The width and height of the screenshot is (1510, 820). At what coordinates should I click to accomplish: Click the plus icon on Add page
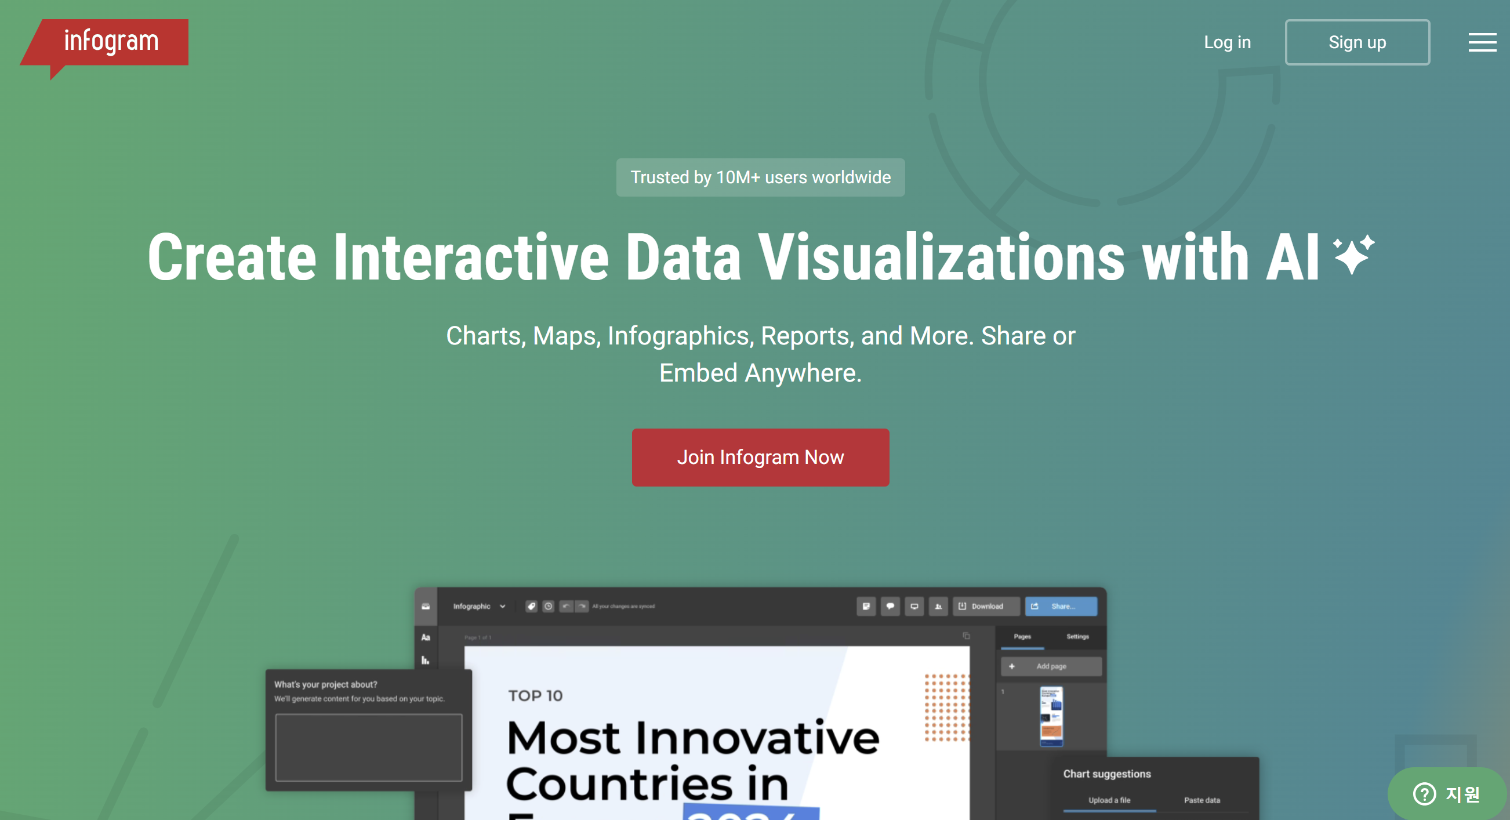(1012, 666)
